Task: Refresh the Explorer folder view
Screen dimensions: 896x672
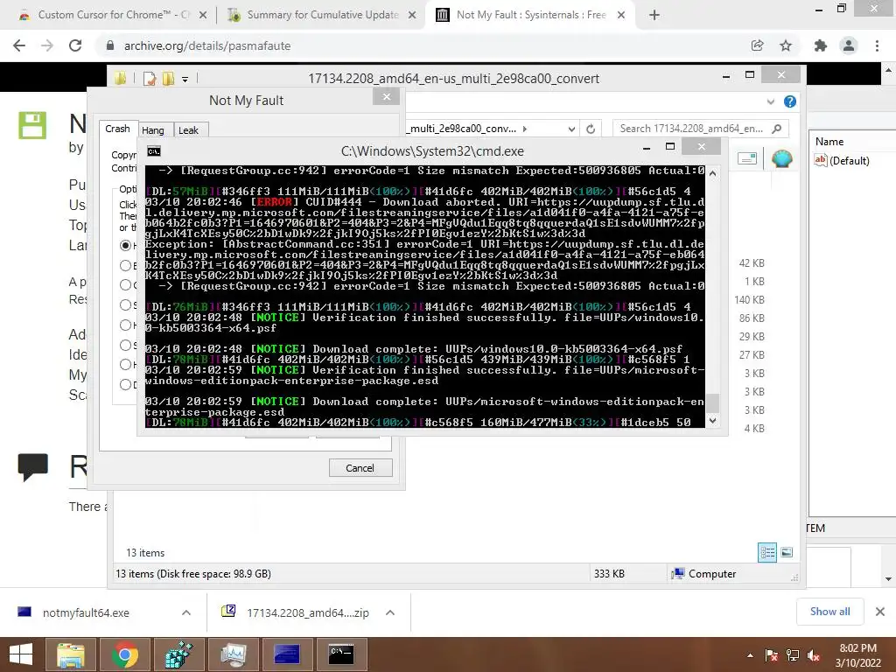Action: click(x=591, y=129)
